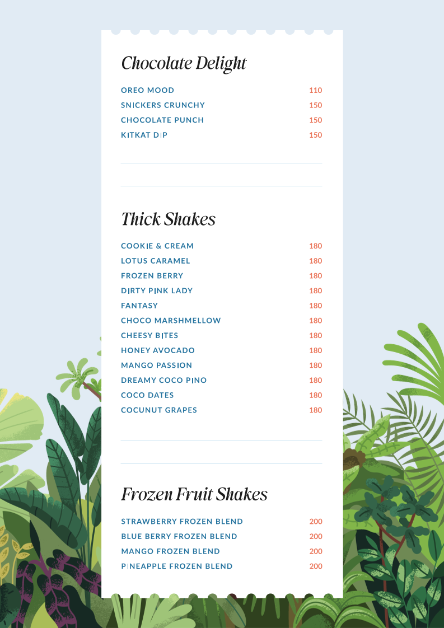Select Cookie & Cream shake
444x628 pixels.
coord(157,246)
